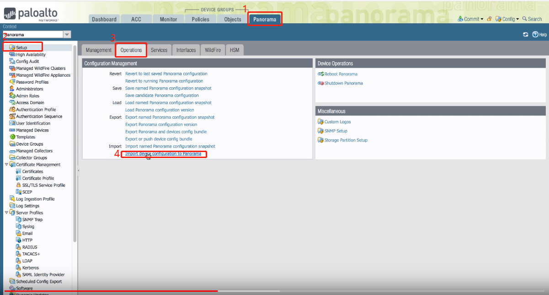Open the Help icon

[x=535, y=35]
